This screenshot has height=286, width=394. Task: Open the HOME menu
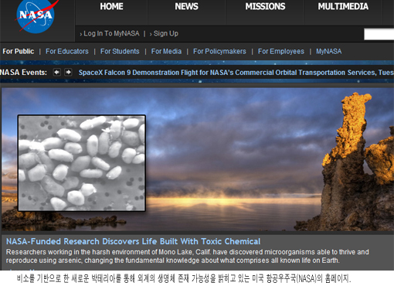click(111, 6)
